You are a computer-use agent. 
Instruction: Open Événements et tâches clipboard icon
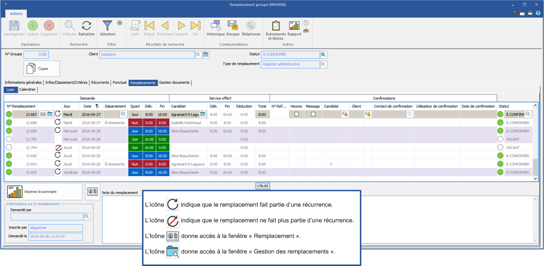click(x=276, y=26)
